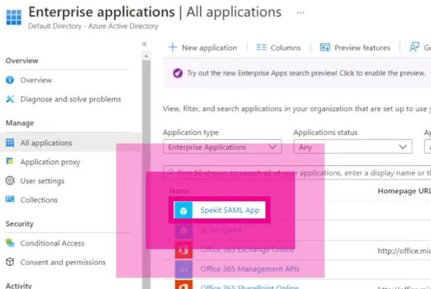Select the Office 365 SharePoint Online icon
This screenshot has height=289, width=431.
pos(183,286)
